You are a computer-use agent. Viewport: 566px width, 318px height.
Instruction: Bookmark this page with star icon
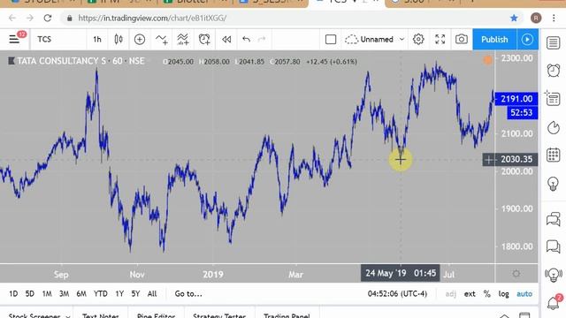[514, 18]
